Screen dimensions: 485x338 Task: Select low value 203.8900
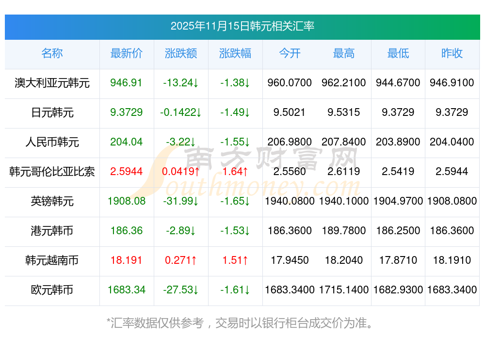[x=398, y=142]
